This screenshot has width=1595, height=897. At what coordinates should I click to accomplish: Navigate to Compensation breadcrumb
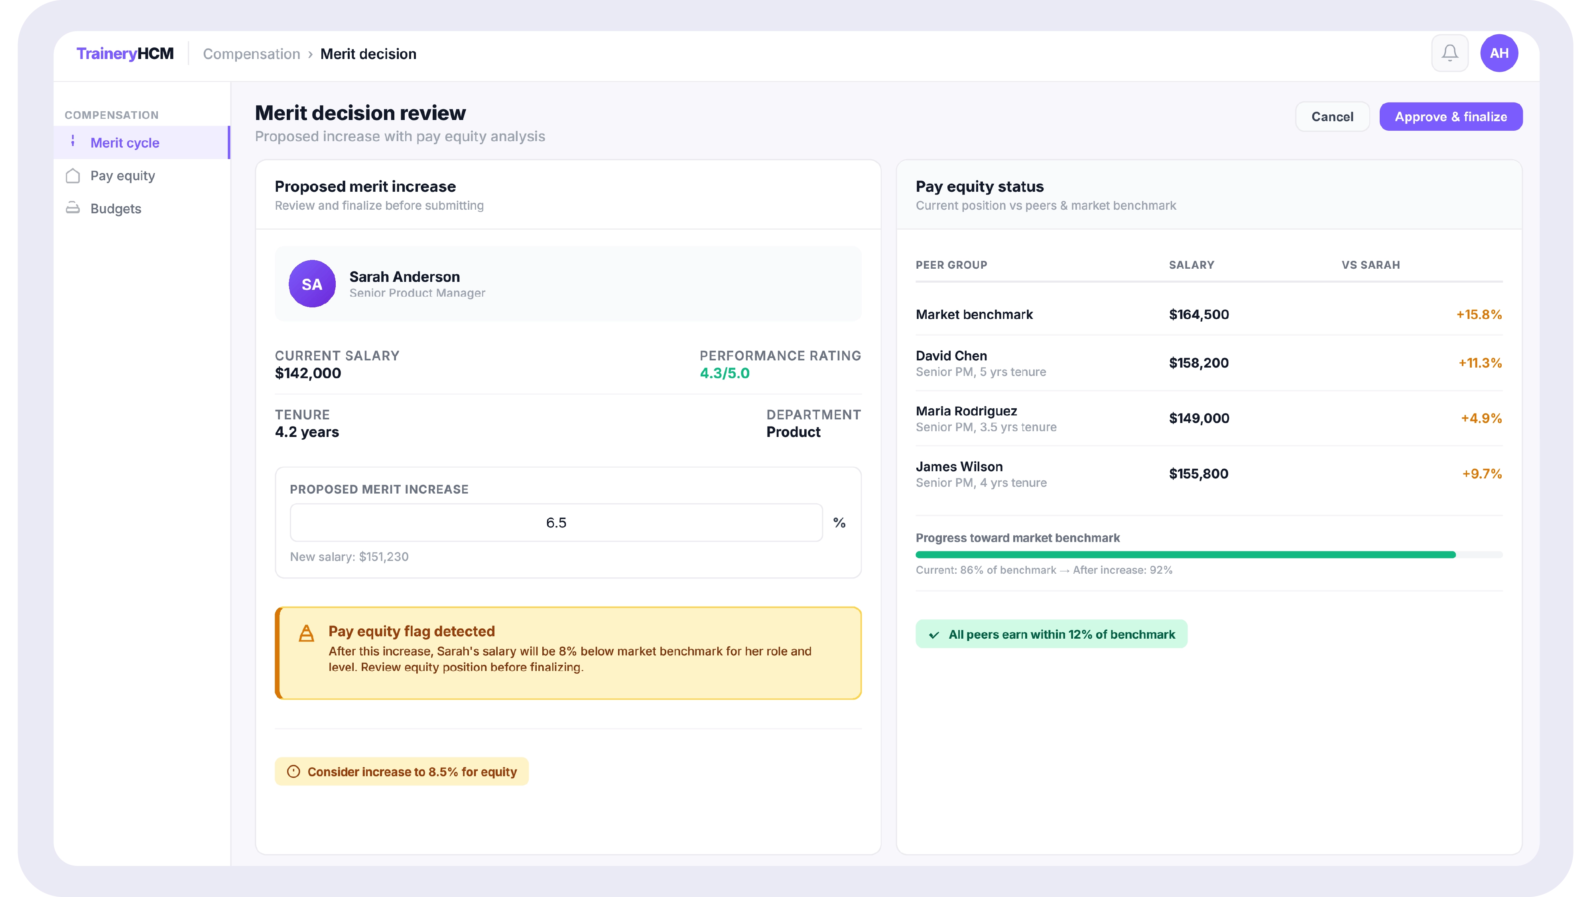(x=251, y=54)
